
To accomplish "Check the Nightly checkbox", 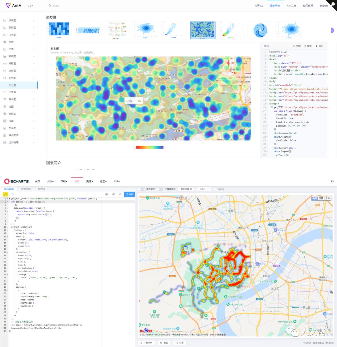I will [x=215, y=189].
